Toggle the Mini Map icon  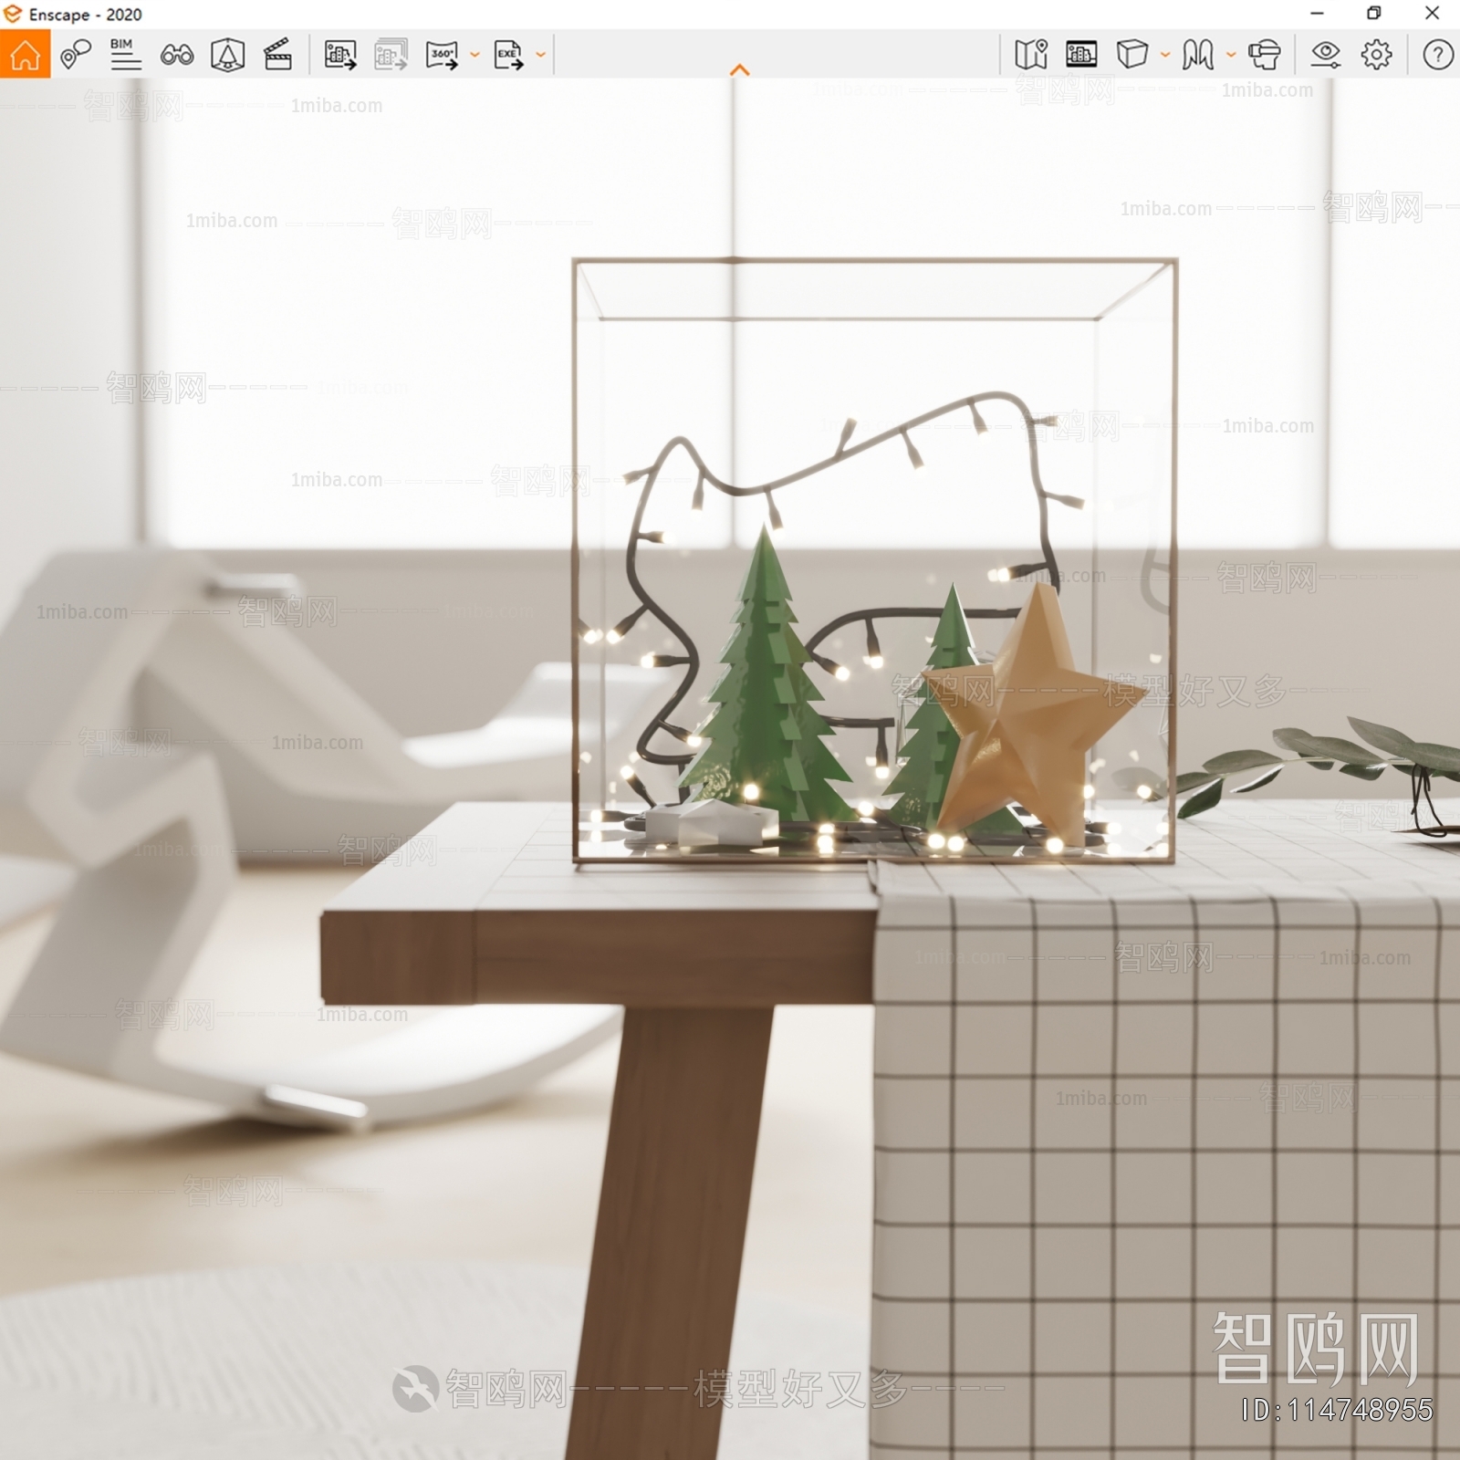[x=1031, y=55]
